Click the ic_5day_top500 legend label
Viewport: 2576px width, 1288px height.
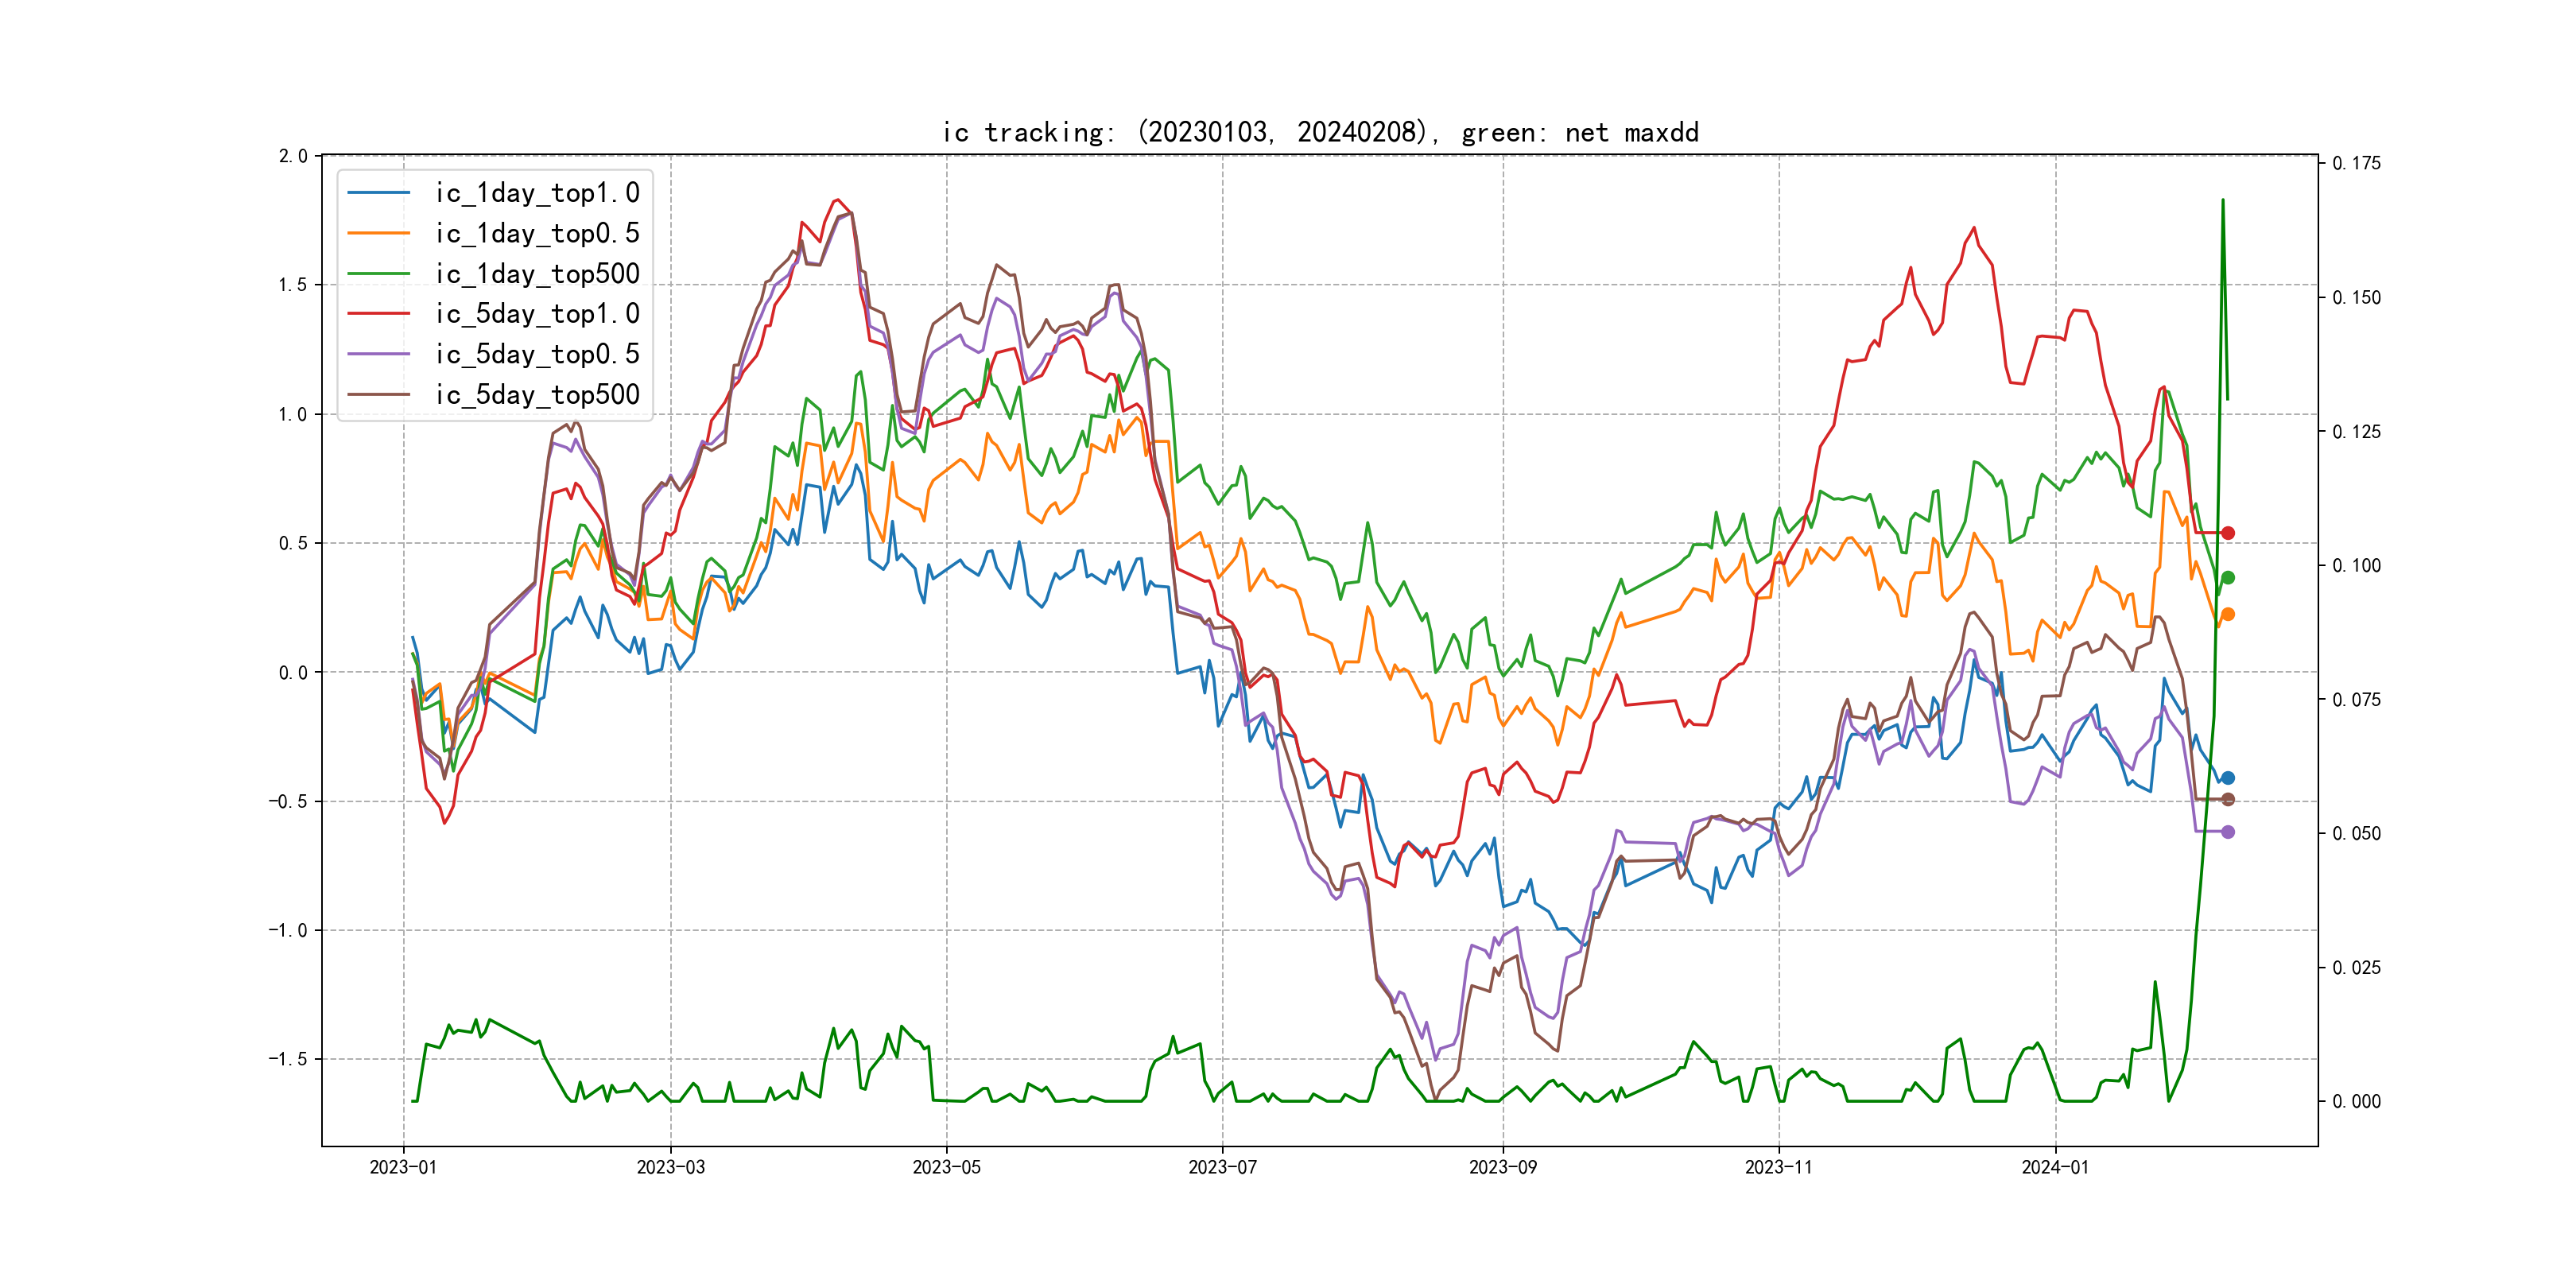(x=537, y=395)
